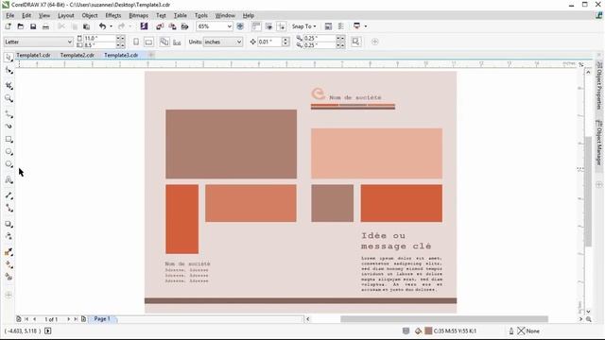This screenshot has height=340, width=605.
Task: Select the Color Eyedropper tool
Action: click(9, 252)
